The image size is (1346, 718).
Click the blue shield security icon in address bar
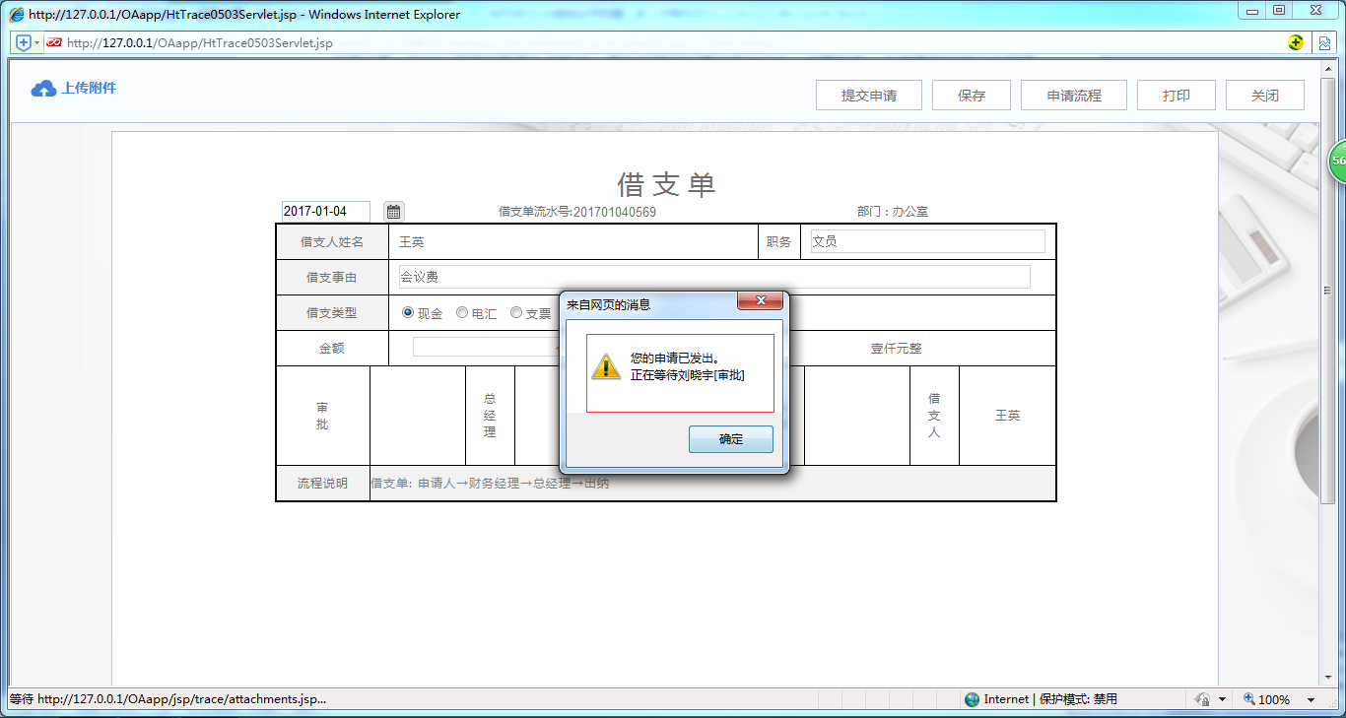[x=24, y=43]
